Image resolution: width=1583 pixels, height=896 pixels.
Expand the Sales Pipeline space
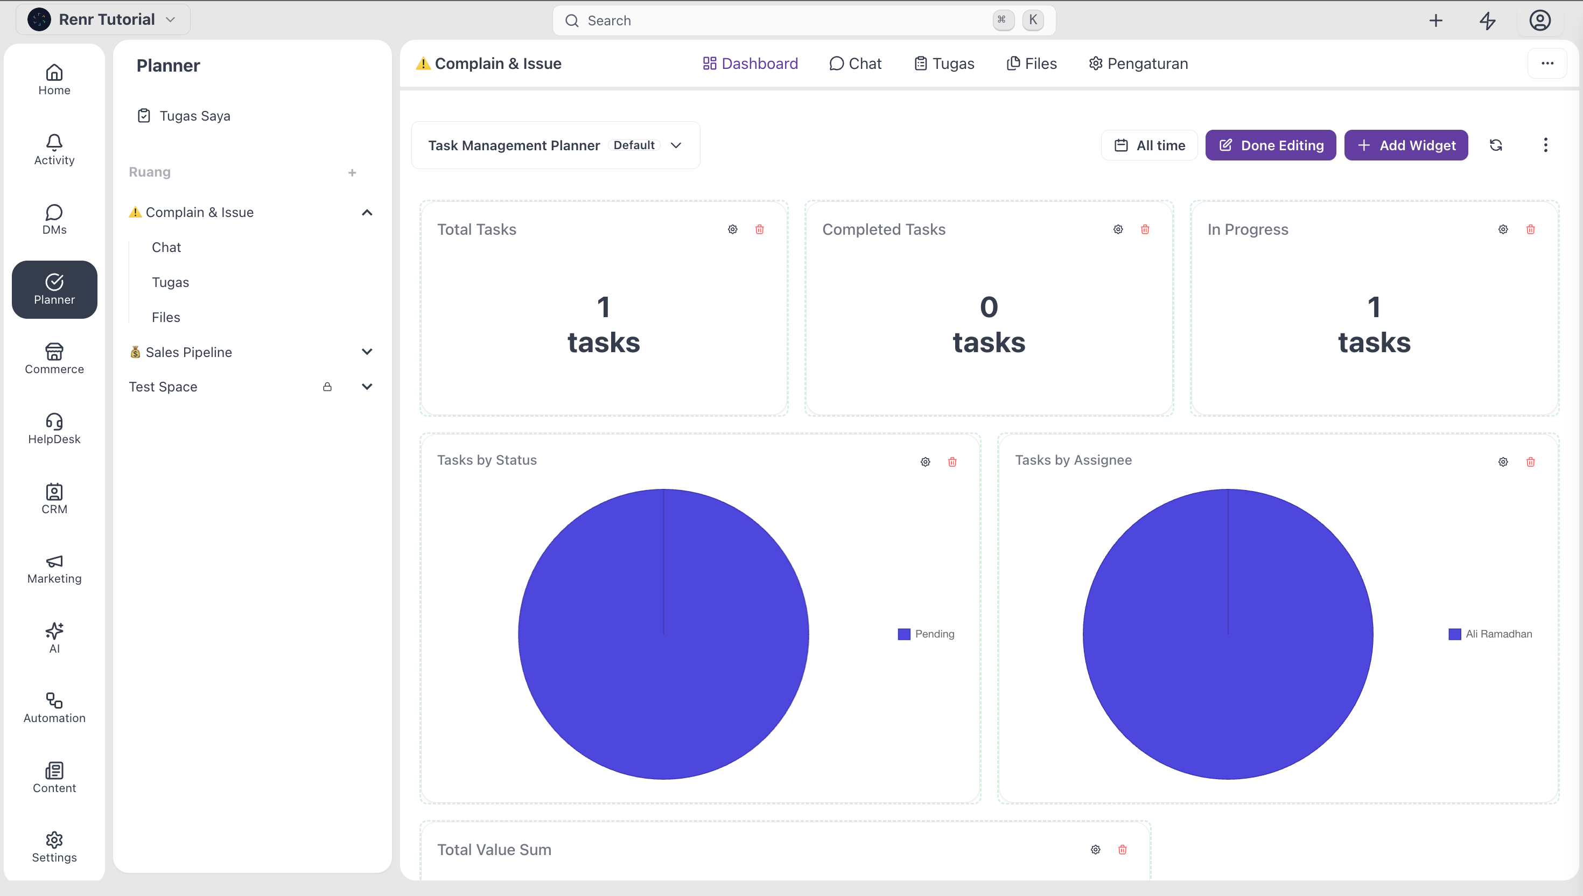(x=367, y=352)
